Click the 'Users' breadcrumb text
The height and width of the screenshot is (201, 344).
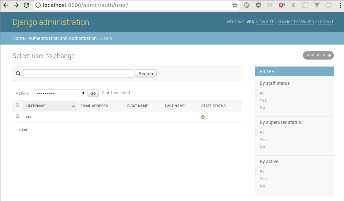tap(106, 38)
